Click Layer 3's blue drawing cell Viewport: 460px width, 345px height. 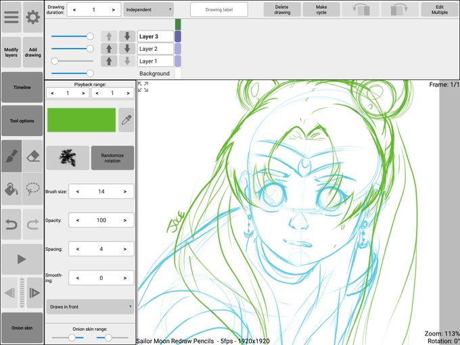[178, 37]
